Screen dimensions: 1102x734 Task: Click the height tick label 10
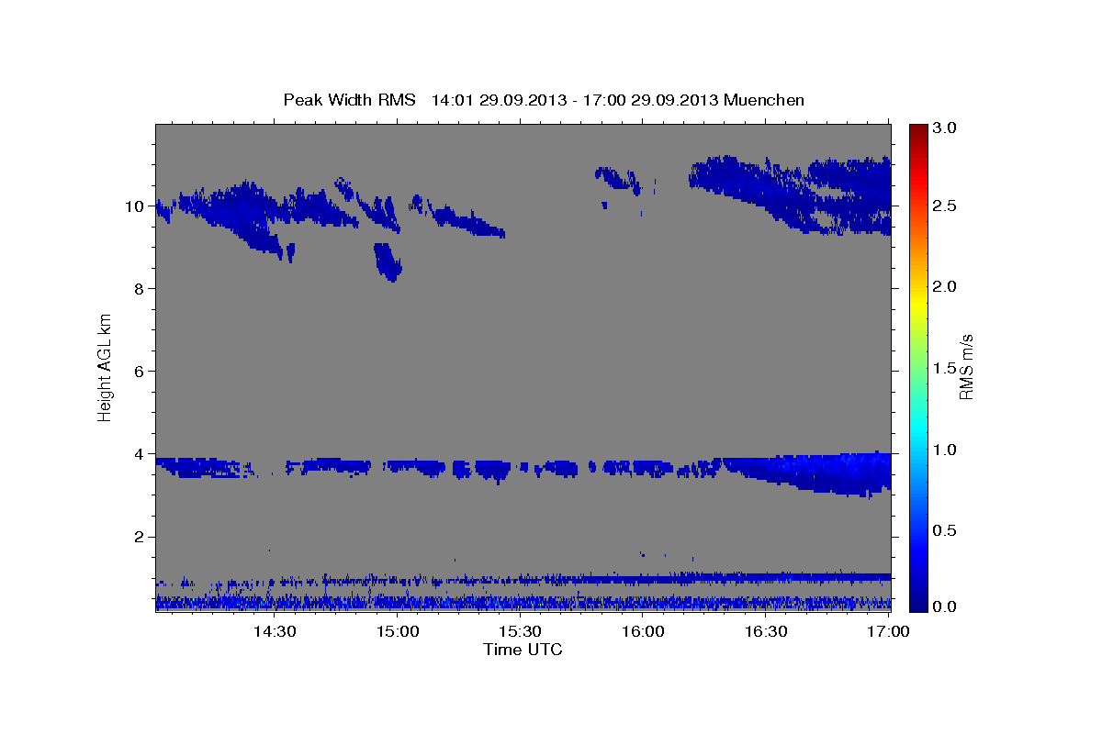[135, 206]
